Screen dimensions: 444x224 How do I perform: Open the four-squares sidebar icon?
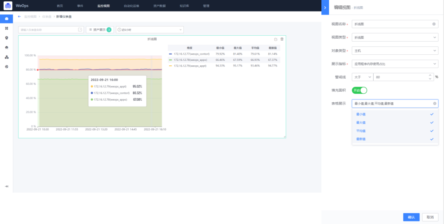point(7,28)
